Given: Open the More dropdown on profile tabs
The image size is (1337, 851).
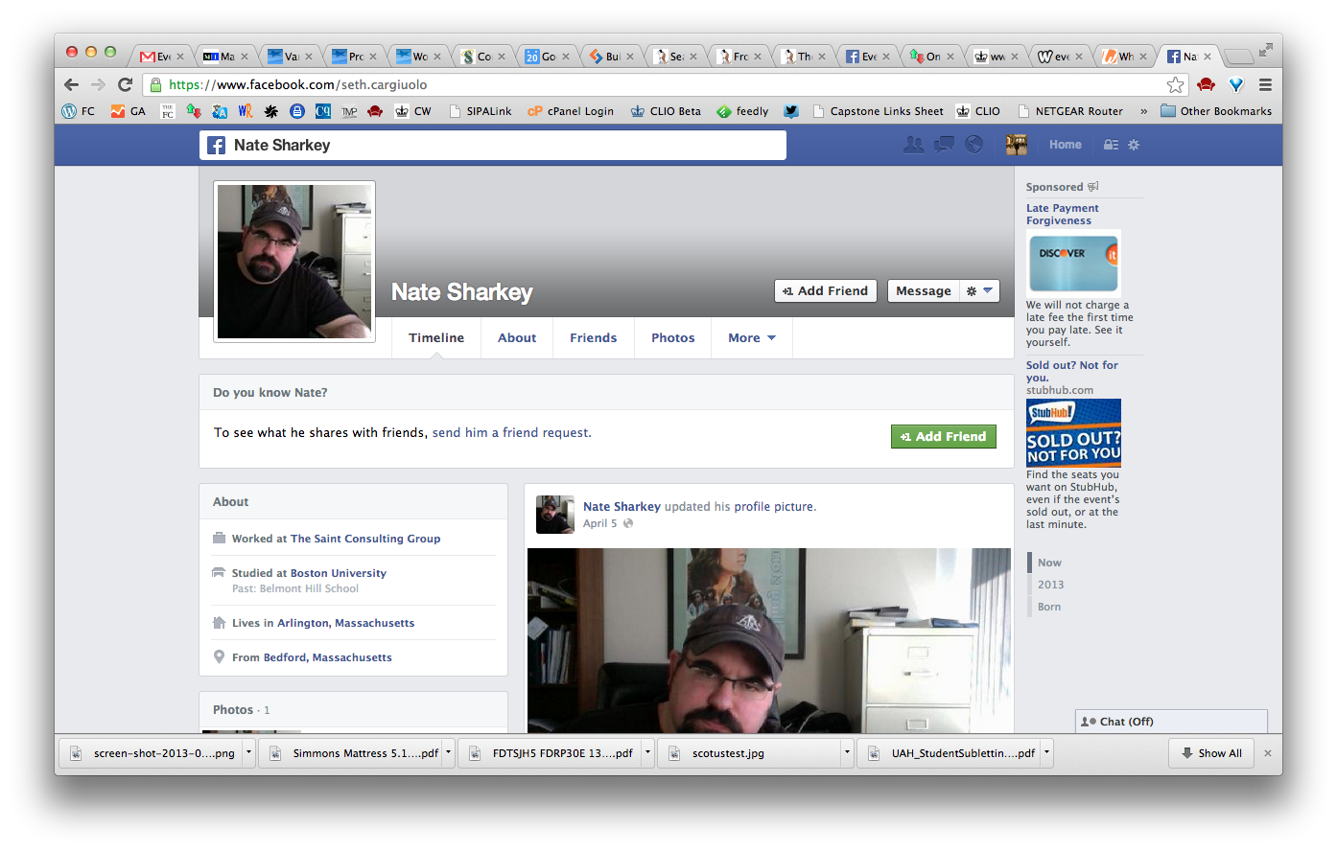Looking at the screenshot, I should coord(752,338).
